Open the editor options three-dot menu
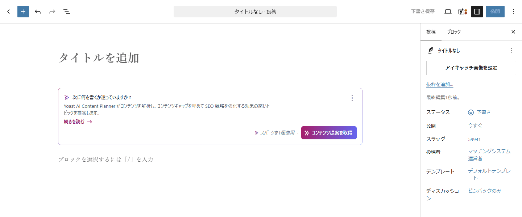 (513, 12)
